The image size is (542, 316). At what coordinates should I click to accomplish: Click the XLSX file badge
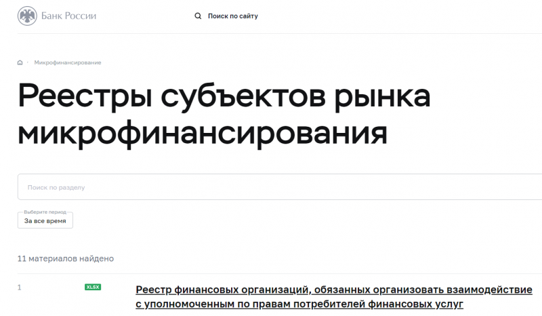tap(93, 287)
